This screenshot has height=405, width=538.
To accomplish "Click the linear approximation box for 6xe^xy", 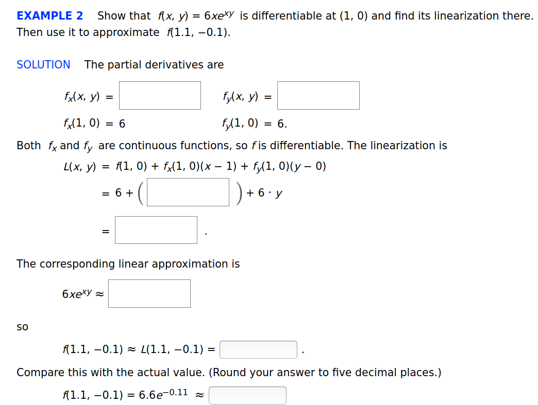I will click(x=149, y=293).
